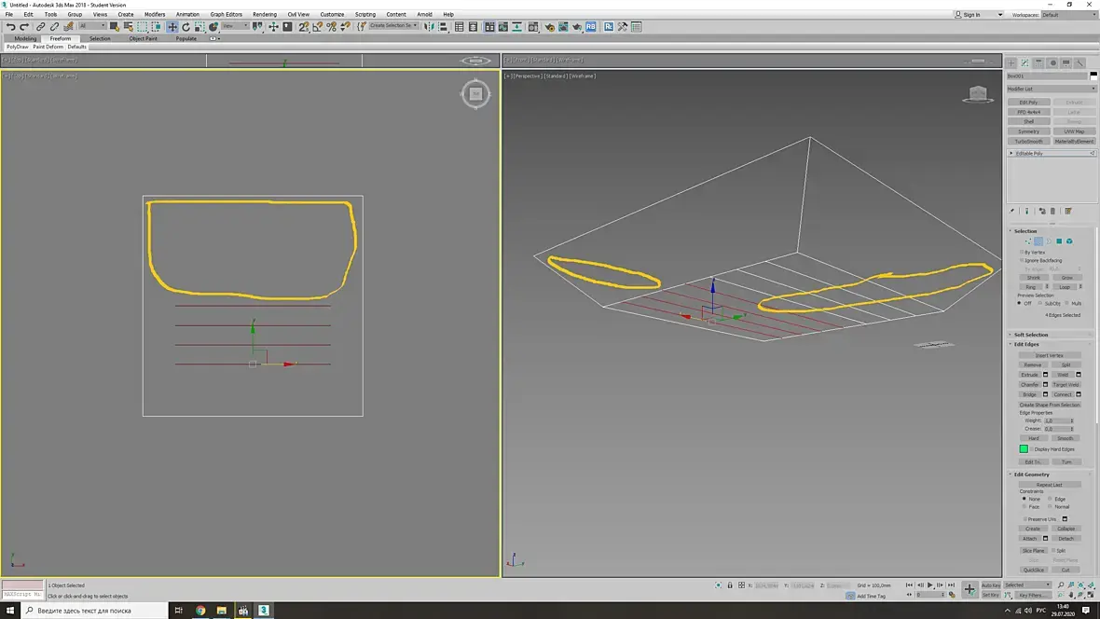Set constraint to Normal radio
Image resolution: width=1100 pixels, height=619 pixels.
coord(1051,507)
